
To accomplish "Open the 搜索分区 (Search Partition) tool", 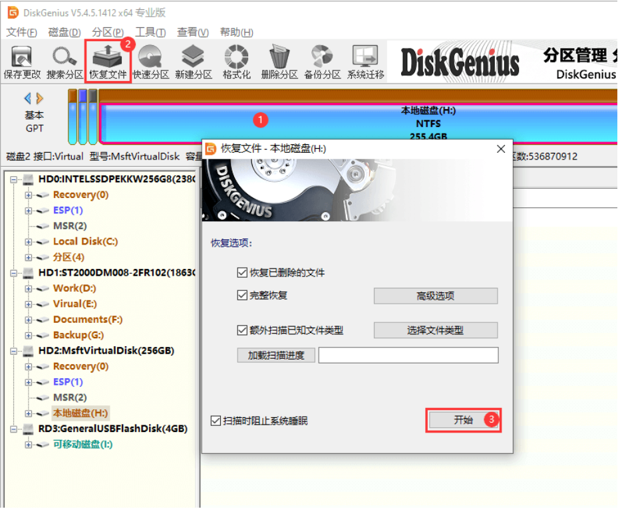I will (65, 61).
